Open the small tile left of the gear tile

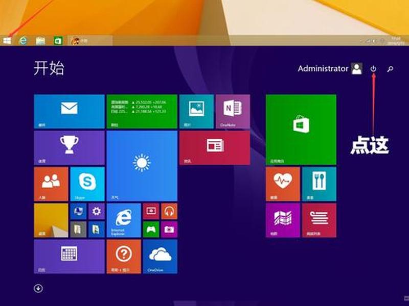(x=78, y=211)
